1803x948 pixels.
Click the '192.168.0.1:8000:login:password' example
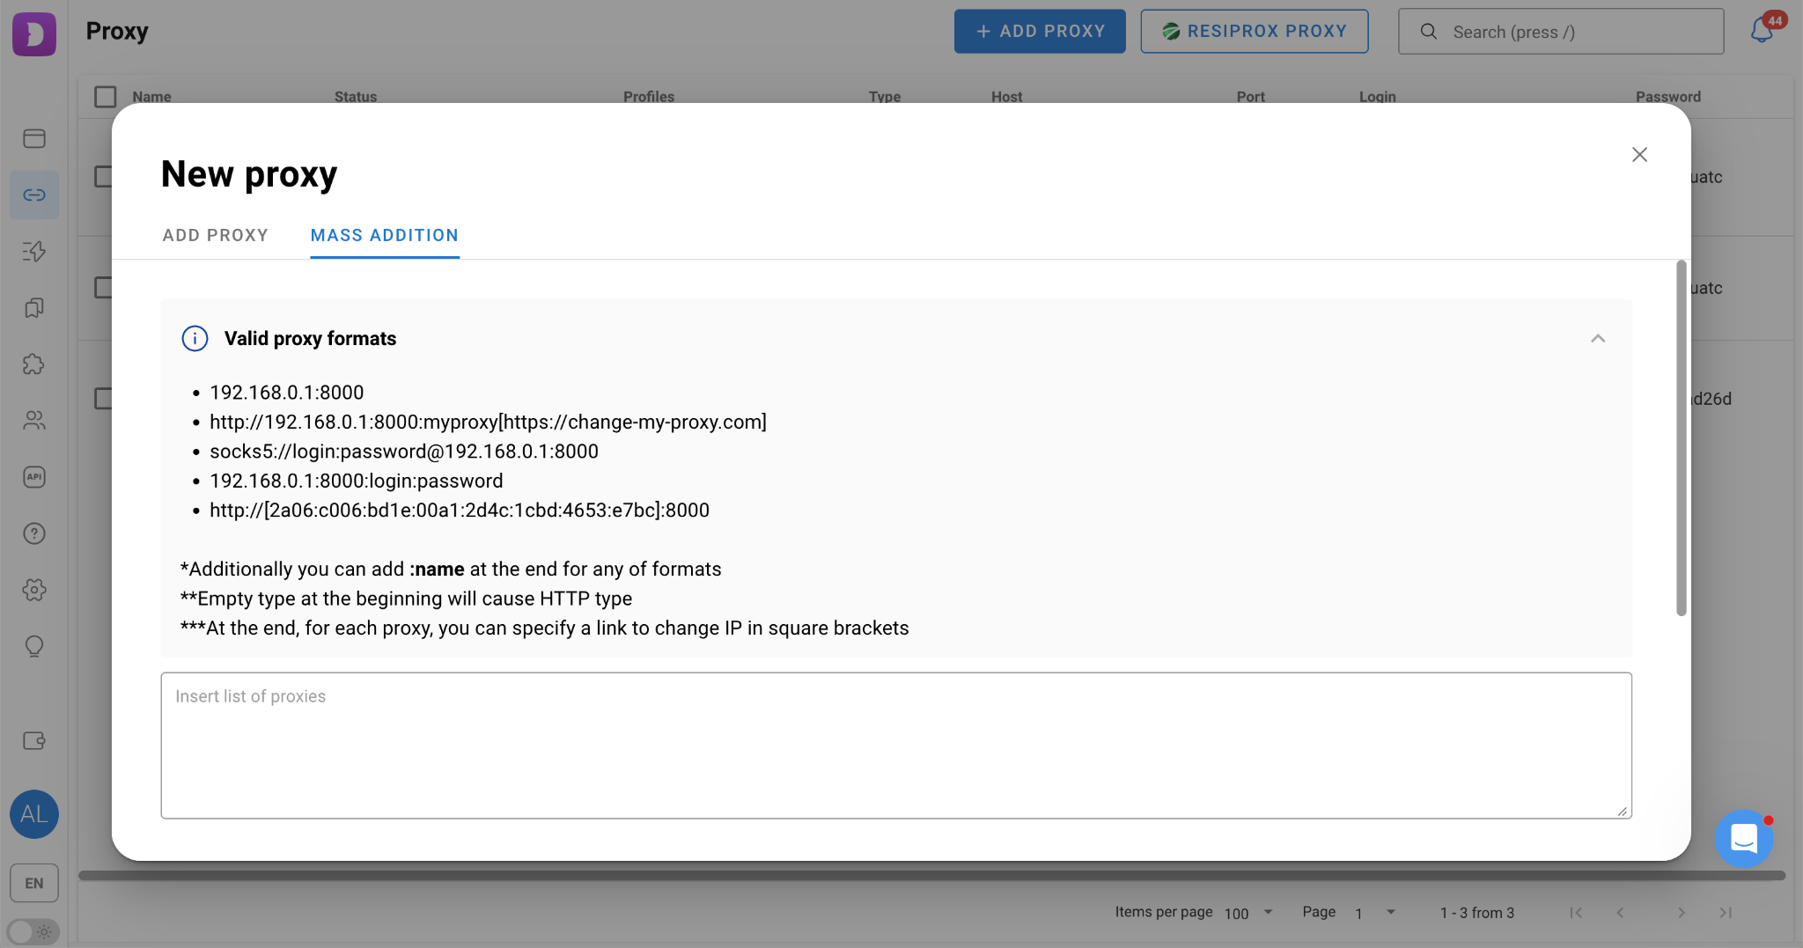point(357,481)
